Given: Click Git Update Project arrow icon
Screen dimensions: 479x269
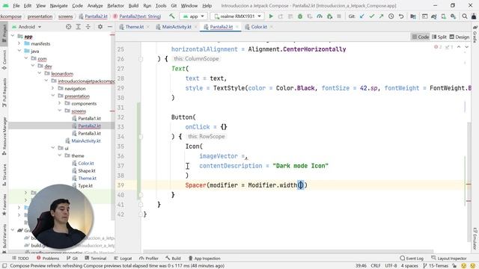Looking at the screenshot, I should [x=362, y=16].
